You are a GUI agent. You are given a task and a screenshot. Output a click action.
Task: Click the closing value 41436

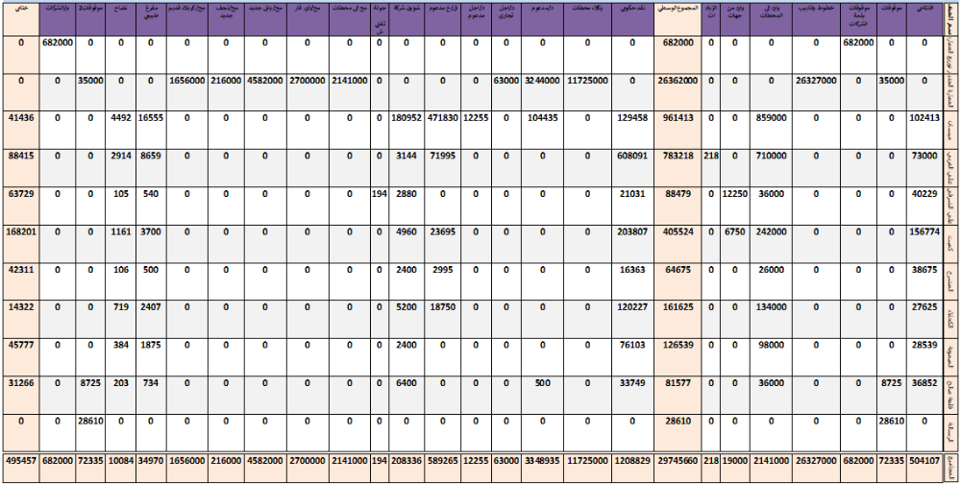pyautogui.click(x=21, y=130)
